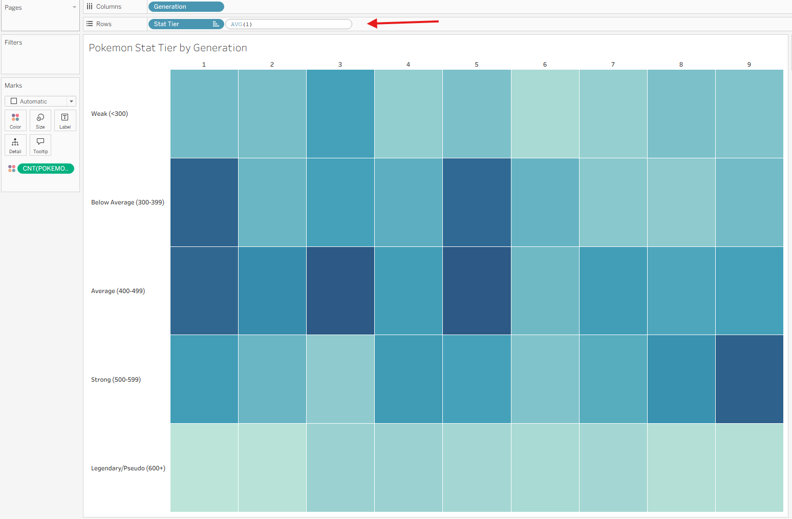Click the Filters shelf label
Screen dimensions: 792x519
pyautogui.click(x=13, y=43)
